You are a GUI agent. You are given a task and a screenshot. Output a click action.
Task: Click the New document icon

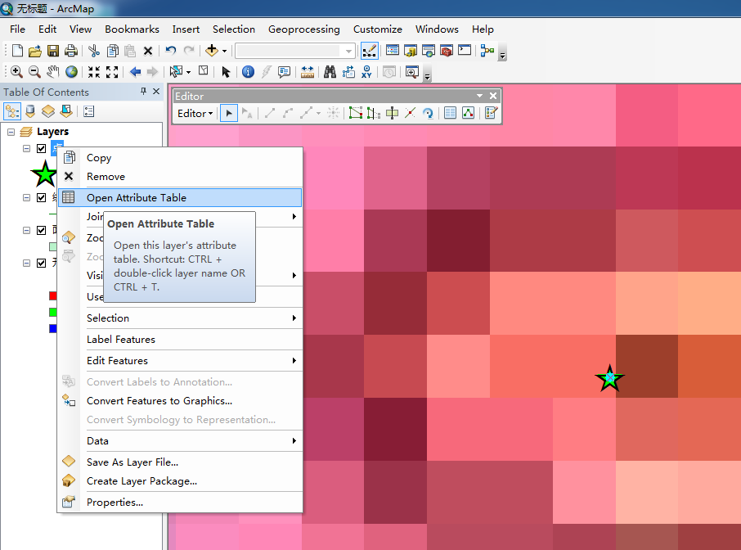tap(17, 51)
